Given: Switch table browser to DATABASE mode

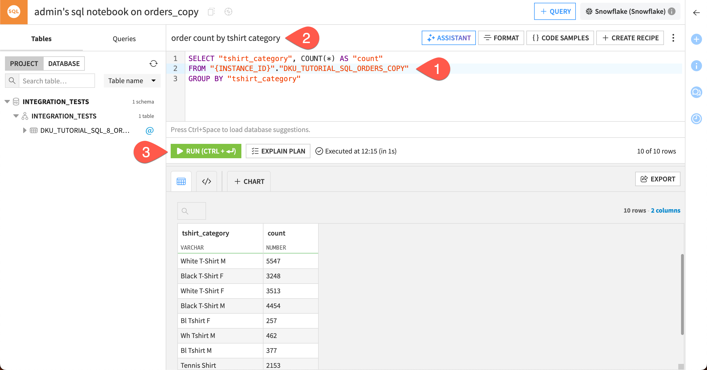Looking at the screenshot, I should pyautogui.click(x=64, y=63).
